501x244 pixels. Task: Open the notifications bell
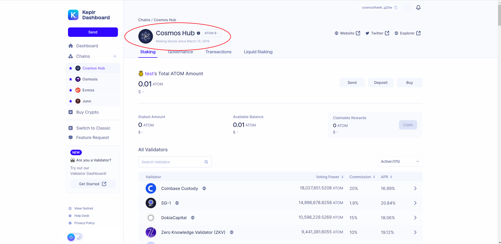pos(418,8)
